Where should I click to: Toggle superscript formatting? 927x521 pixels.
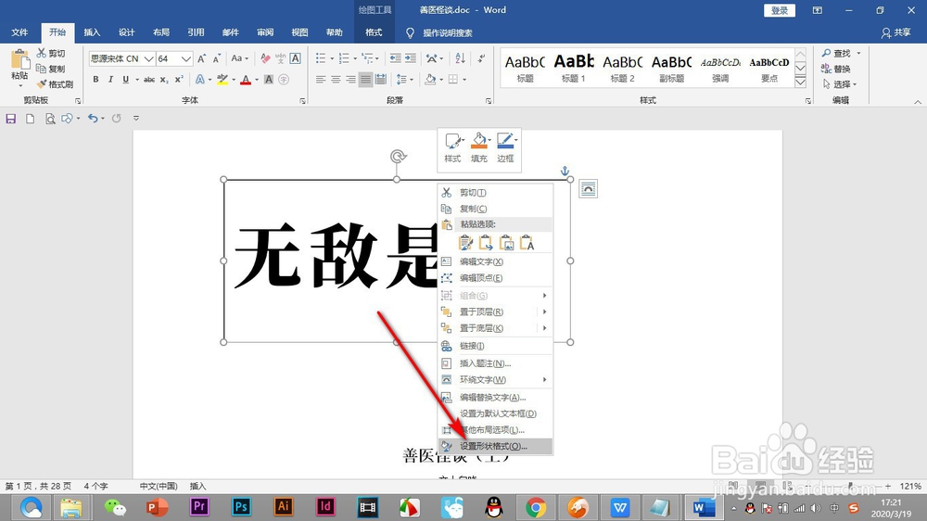point(179,79)
